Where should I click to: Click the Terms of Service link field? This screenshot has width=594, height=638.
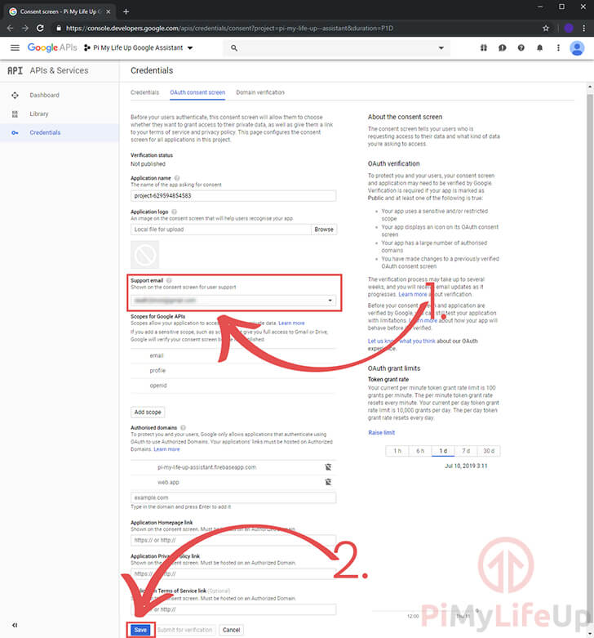click(x=233, y=609)
